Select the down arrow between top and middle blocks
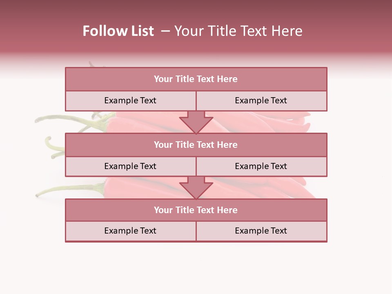Screen dimensions: 392x294 [196, 122]
